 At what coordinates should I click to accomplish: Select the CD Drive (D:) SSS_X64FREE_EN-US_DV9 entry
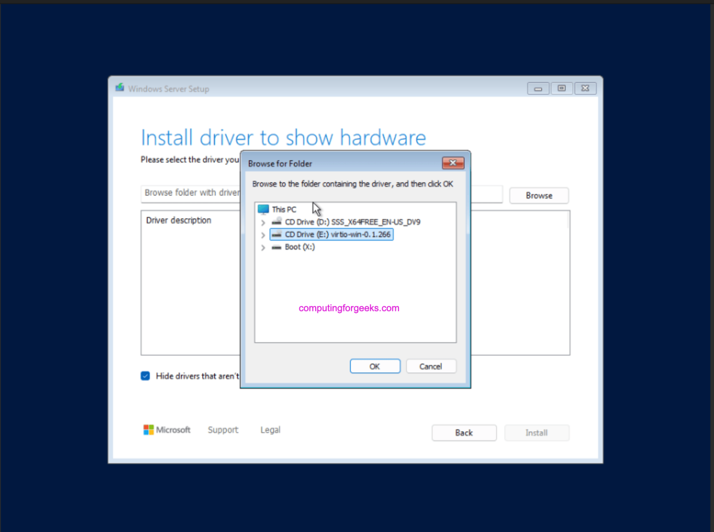click(x=352, y=222)
